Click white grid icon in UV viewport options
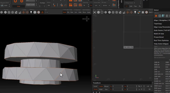 pyautogui.click(x=143, y=12)
